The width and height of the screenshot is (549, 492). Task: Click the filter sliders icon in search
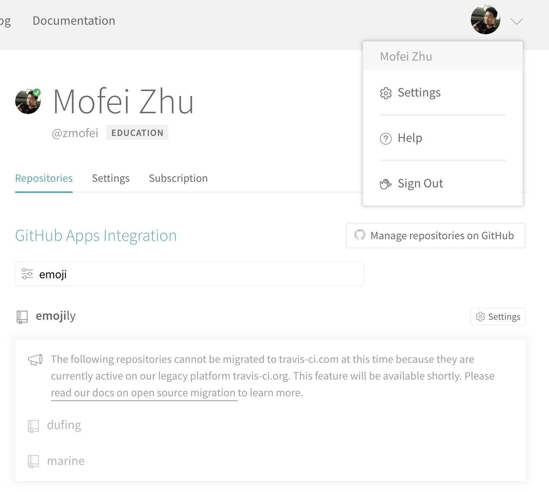point(27,274)
